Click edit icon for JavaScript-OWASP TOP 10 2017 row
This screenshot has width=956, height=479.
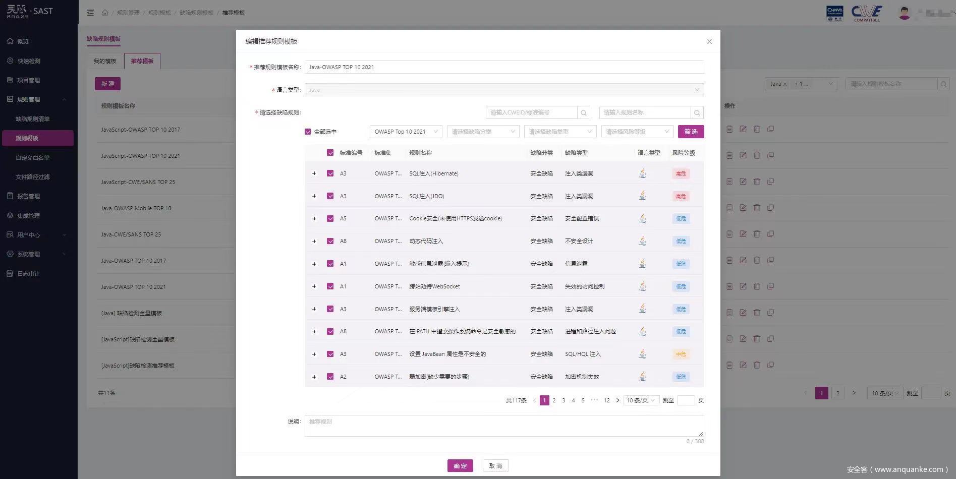coord(743,129)
